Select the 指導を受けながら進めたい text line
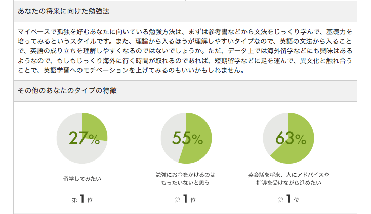 tap(288, 183)
